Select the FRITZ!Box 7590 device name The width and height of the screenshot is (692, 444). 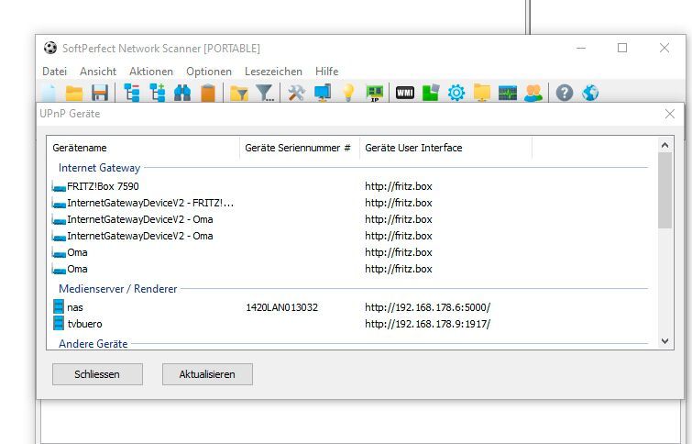click(103, 186)
